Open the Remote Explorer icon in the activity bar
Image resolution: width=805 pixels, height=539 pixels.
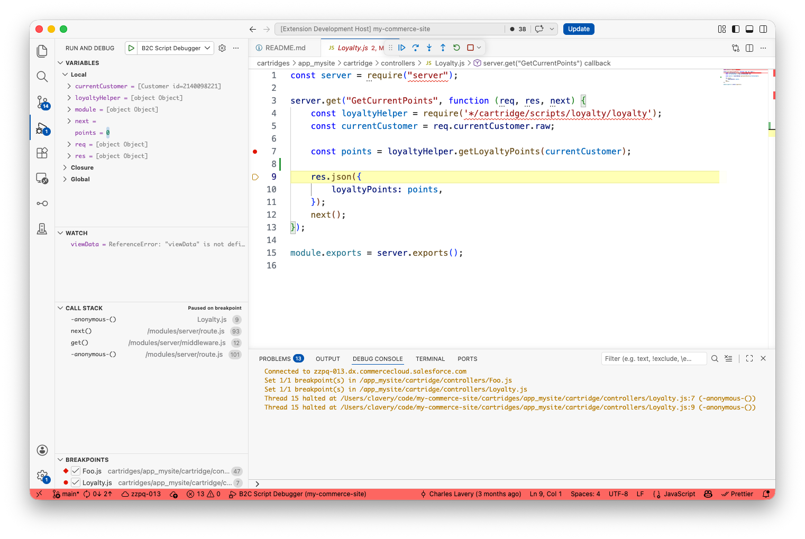coord(42,178)
